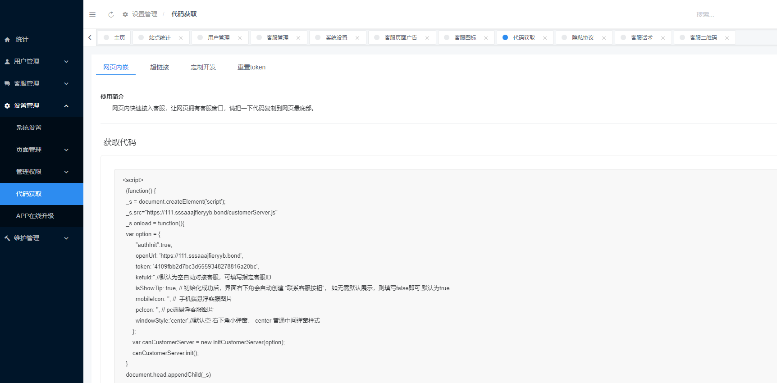The height and width of the screenshot is (383, 777).
Task: Close the 系统设置 tab
Action: (357, 38)
